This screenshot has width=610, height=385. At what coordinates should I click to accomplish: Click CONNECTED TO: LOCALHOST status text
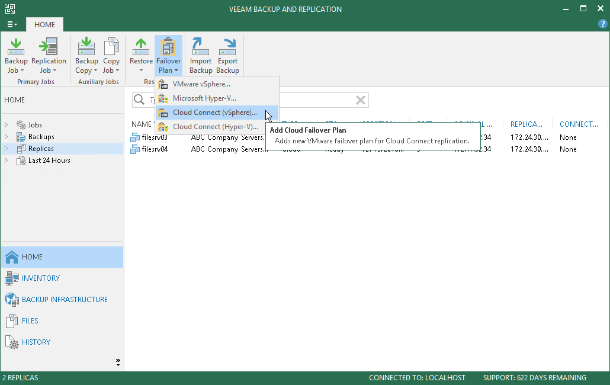tap(417, 378)
